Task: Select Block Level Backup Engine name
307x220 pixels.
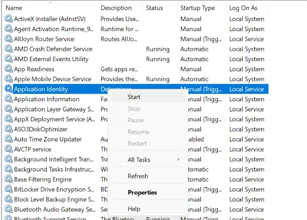Action: point(54,200)
